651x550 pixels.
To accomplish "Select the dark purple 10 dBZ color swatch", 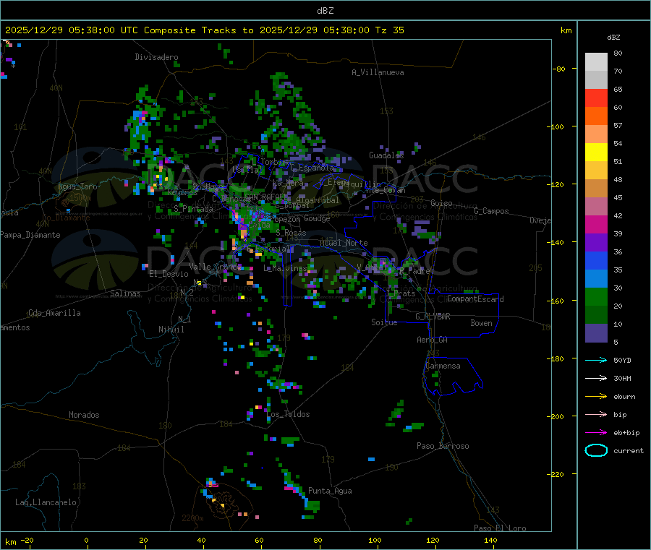I will tap(596, 333).
